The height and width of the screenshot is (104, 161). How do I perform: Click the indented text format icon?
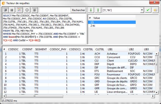coord(5,10)
